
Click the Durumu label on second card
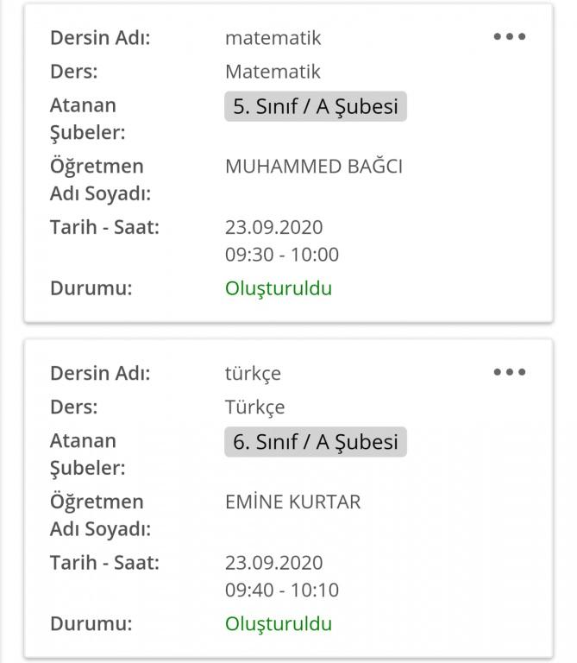pyautogui.click(x=91, y=623)
